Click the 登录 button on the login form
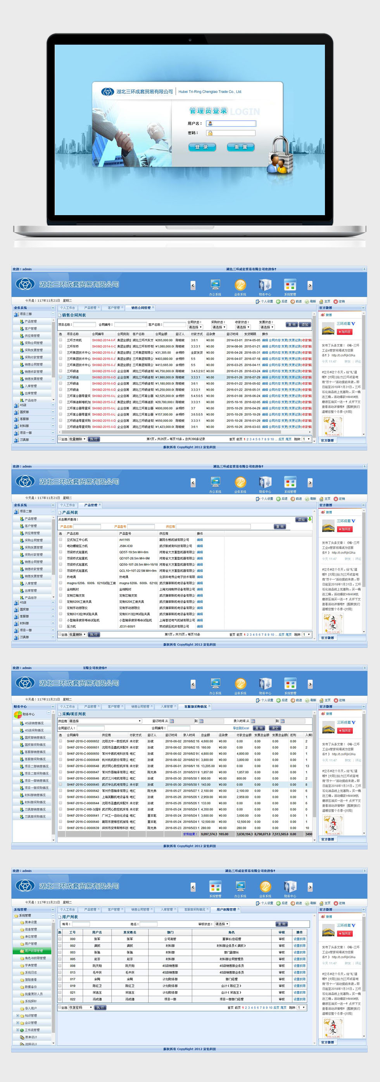This screenshot has height=1082, width=380. click(202, 147)
